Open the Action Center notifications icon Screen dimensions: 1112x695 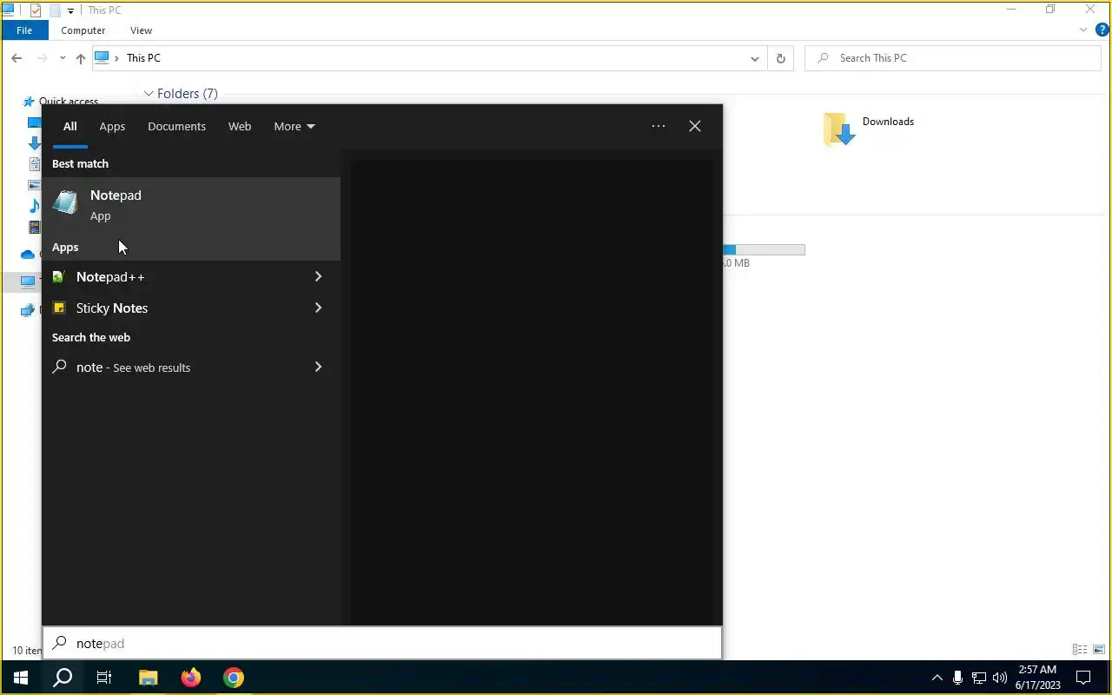pyautogui.click(x=1083, y=678)
